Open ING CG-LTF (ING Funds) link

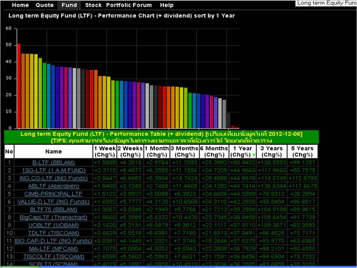54,178
